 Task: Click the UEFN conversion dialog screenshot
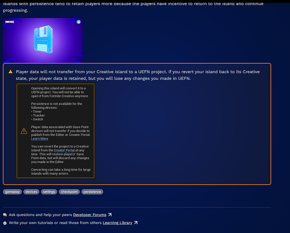(55, 131)
